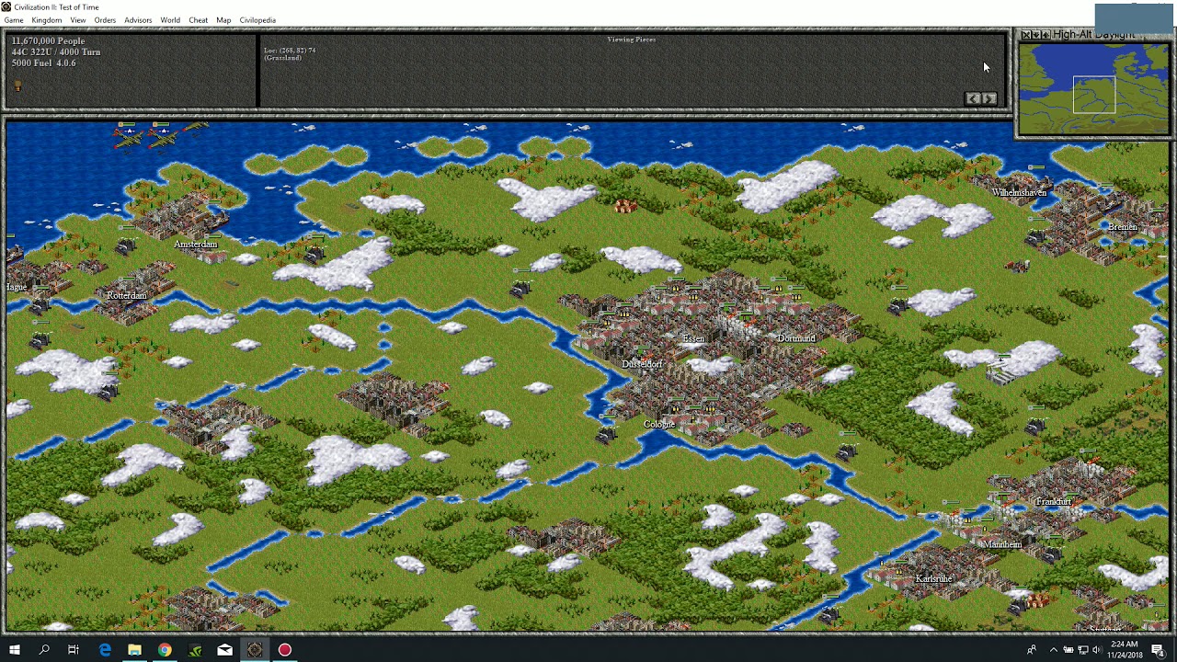Open the Orders menu
Screen dimensions: 1177x662
click(105, 20)
